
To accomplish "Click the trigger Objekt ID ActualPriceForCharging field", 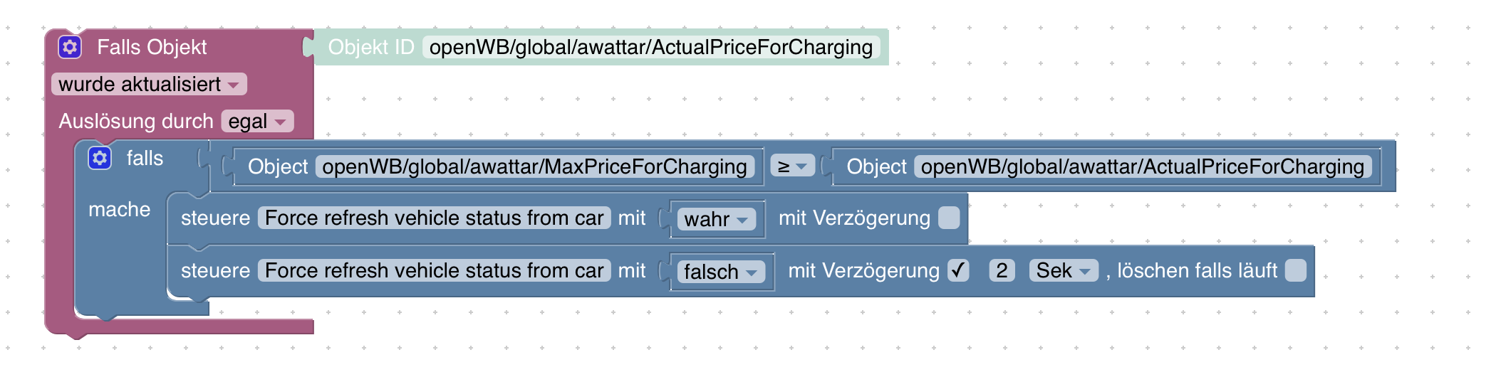I will pos(650,47).
